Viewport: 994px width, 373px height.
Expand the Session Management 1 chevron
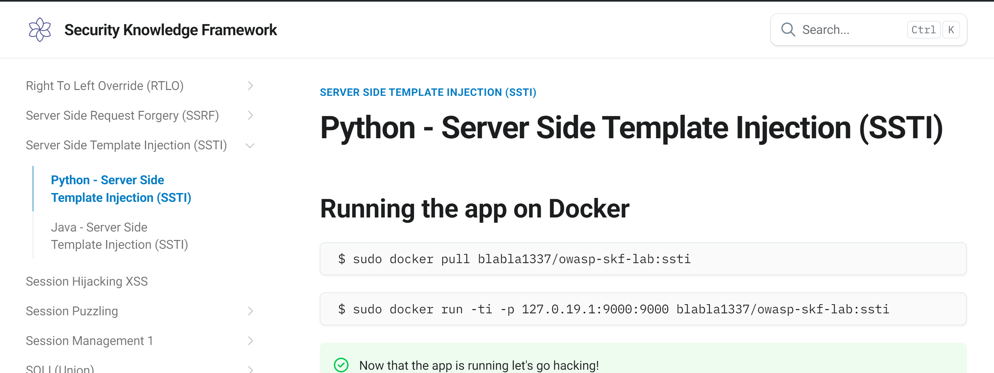tap(251, 341)
